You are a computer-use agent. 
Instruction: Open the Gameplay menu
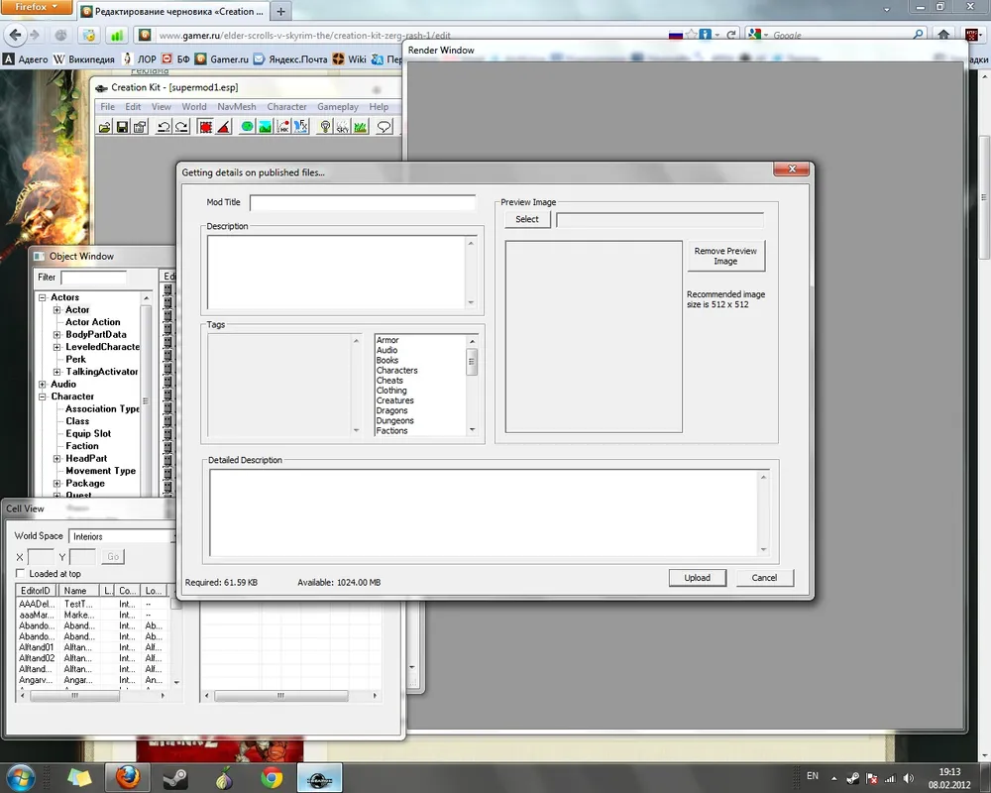click(338, 107)
